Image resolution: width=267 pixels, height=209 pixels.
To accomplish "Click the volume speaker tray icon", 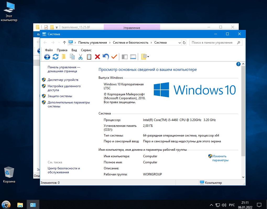I will pyautogui.click(x=224, y=205).
